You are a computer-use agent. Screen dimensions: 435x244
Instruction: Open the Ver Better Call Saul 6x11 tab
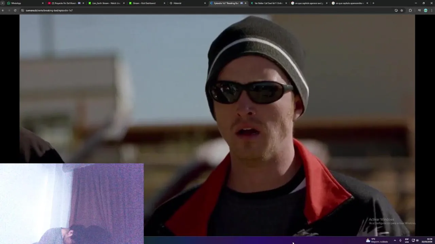tap(268, 3)
